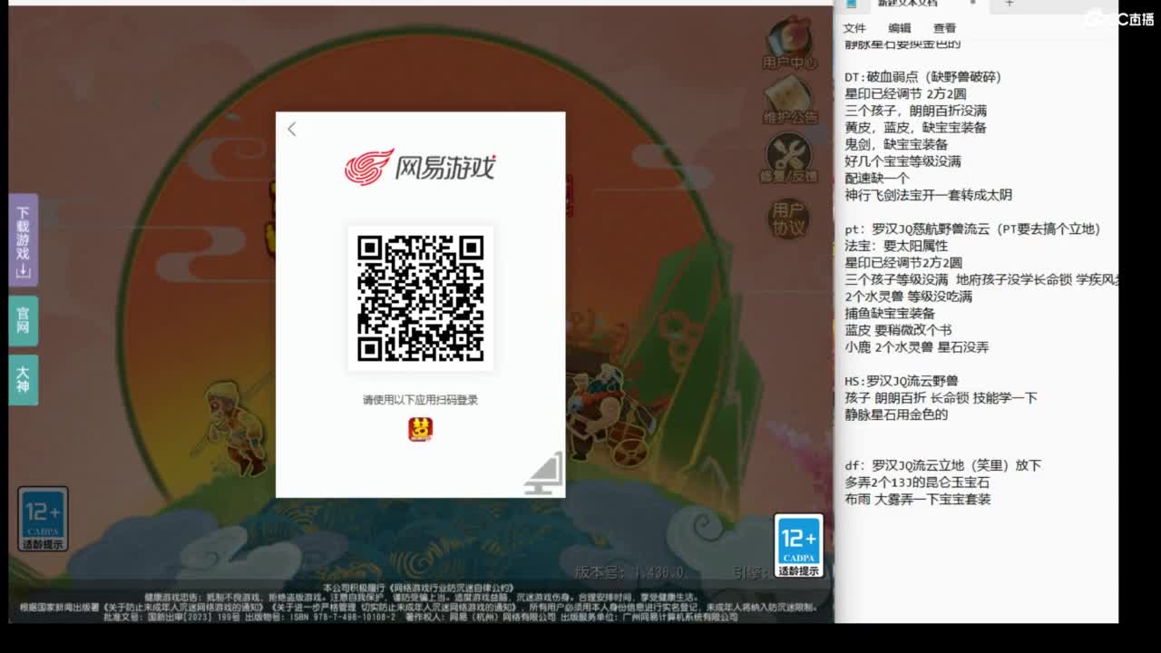This screenshot has width=1161, height=653.
Task: Click the 请使用以下应用扫码登录 prompt text
Action: [x=420, y=400]
